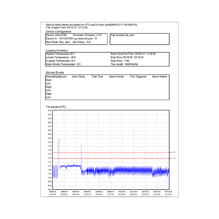The width and height of the screenshot is (219, 219).
Task: Click the 'Device Configuration' heading
Action: click(x=58, y=32)
